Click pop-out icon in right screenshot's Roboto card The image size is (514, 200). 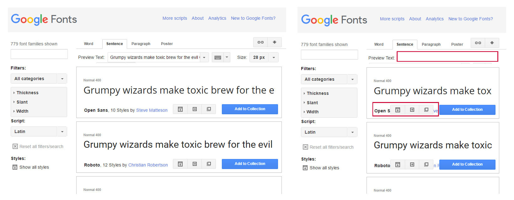tap(426, 165)
